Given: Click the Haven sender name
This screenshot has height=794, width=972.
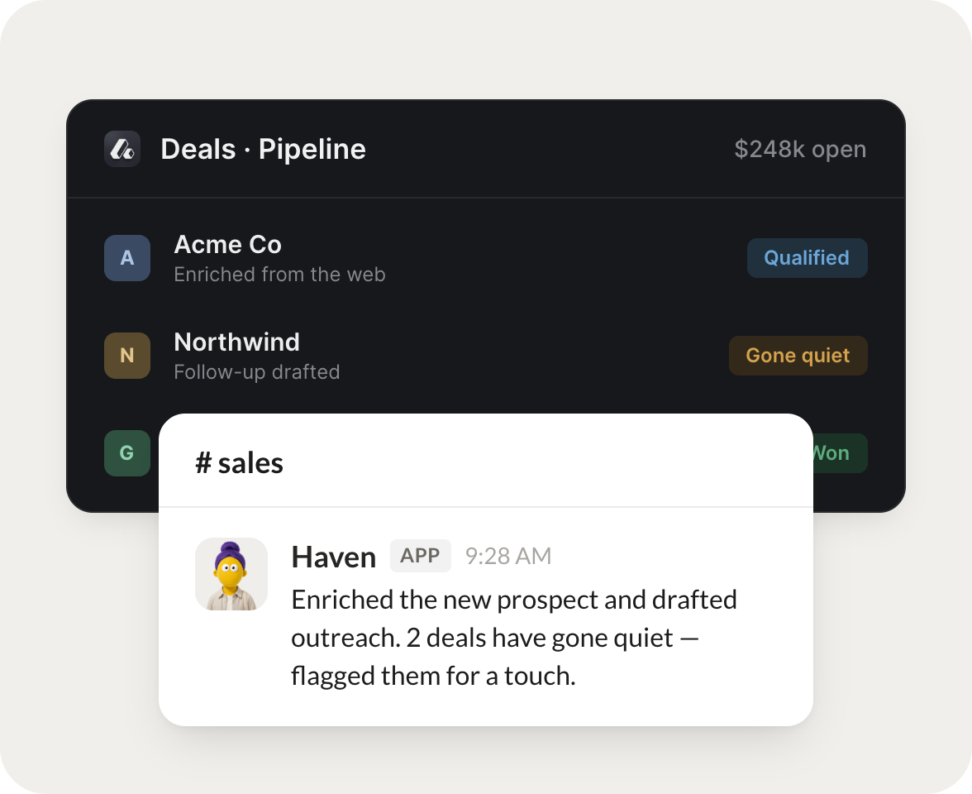Looking at the screenshot, I should click(x=334, y=557).
